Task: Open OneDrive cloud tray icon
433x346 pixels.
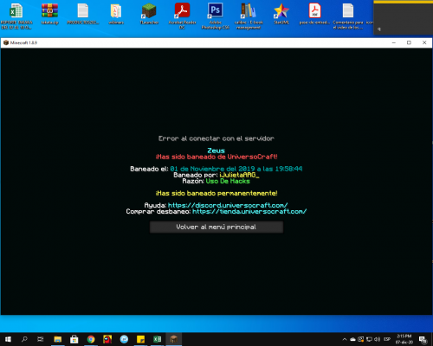Action: [x=352, y=339]
